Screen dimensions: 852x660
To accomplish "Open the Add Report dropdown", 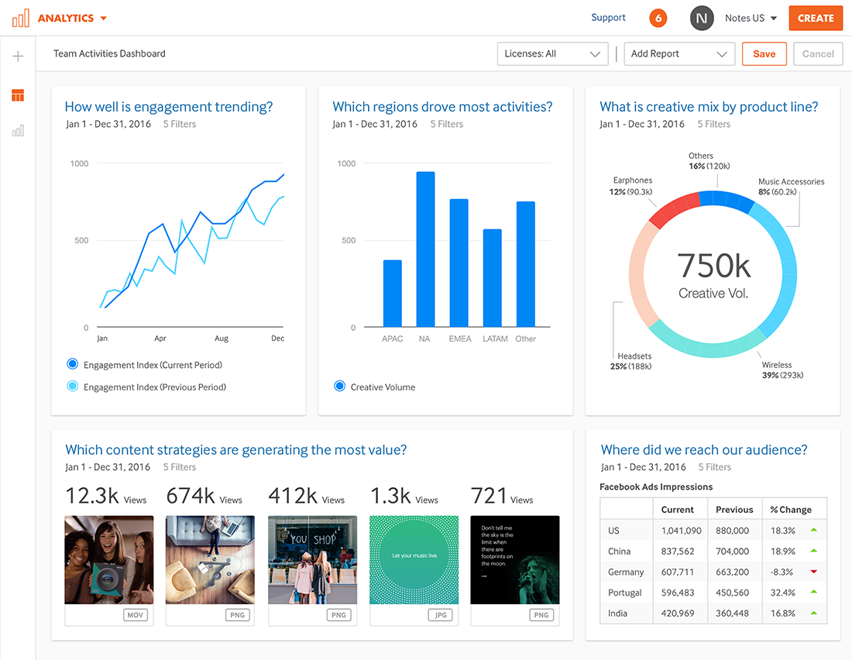I will (679, 53).
